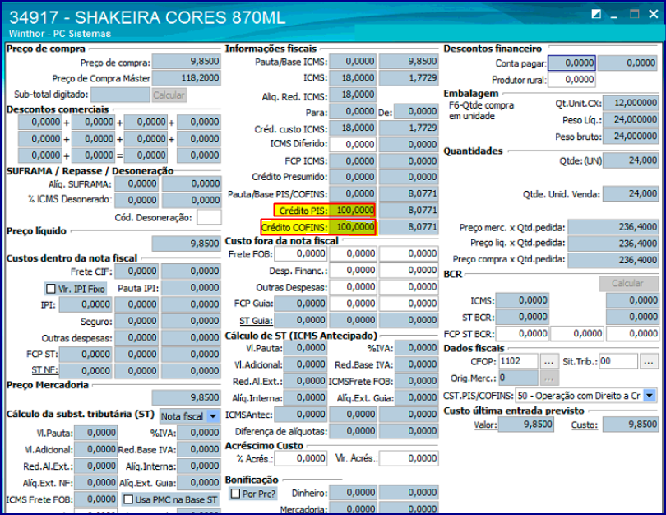Image resolution: width=666 pixels, height=515 pixels.
Task: Select the Frete FOB first input field
Action: tap(301, 253)
